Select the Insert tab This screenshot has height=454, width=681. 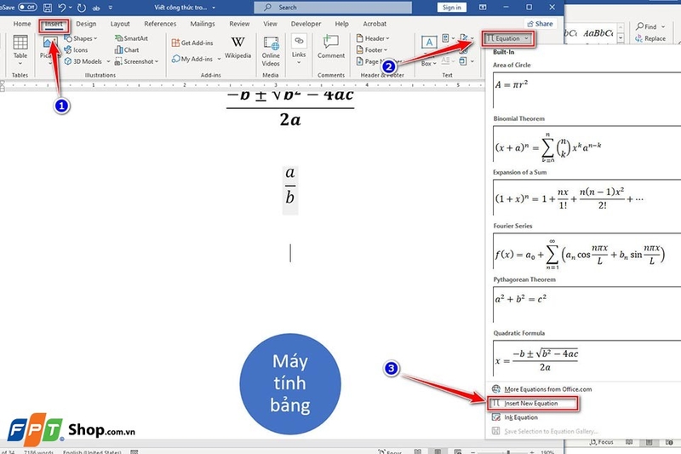tap(54, 24)
